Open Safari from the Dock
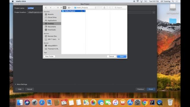 [x=42, y=102]
